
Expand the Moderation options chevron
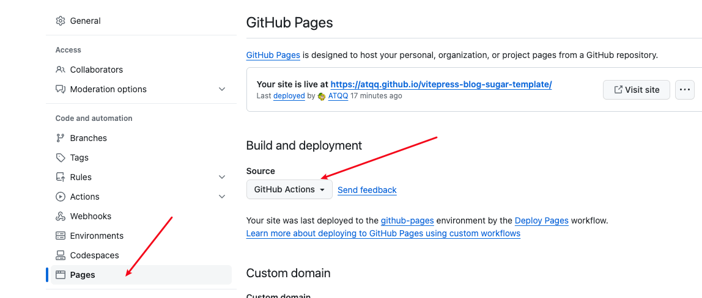(x=222, y=89)
